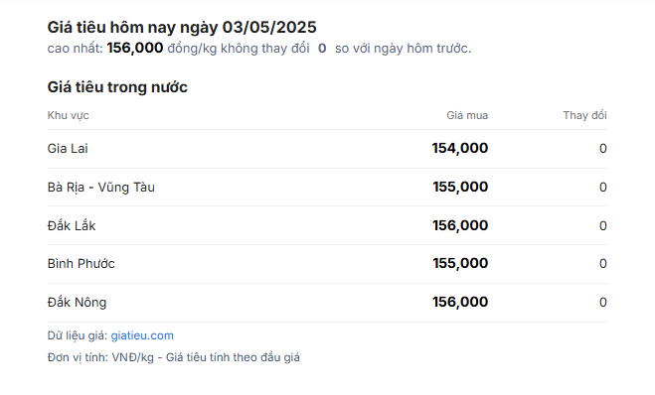
Task: Click the change value 0 in the summary line
Action: (x=322, y=49)
